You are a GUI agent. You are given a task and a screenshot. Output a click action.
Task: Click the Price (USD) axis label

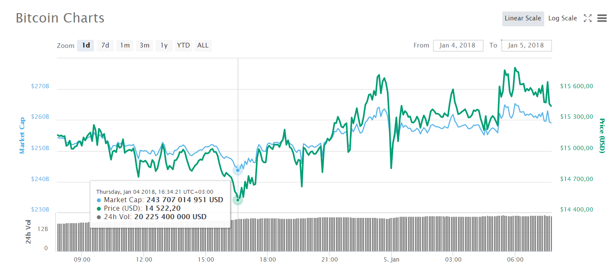coord(601,135)
